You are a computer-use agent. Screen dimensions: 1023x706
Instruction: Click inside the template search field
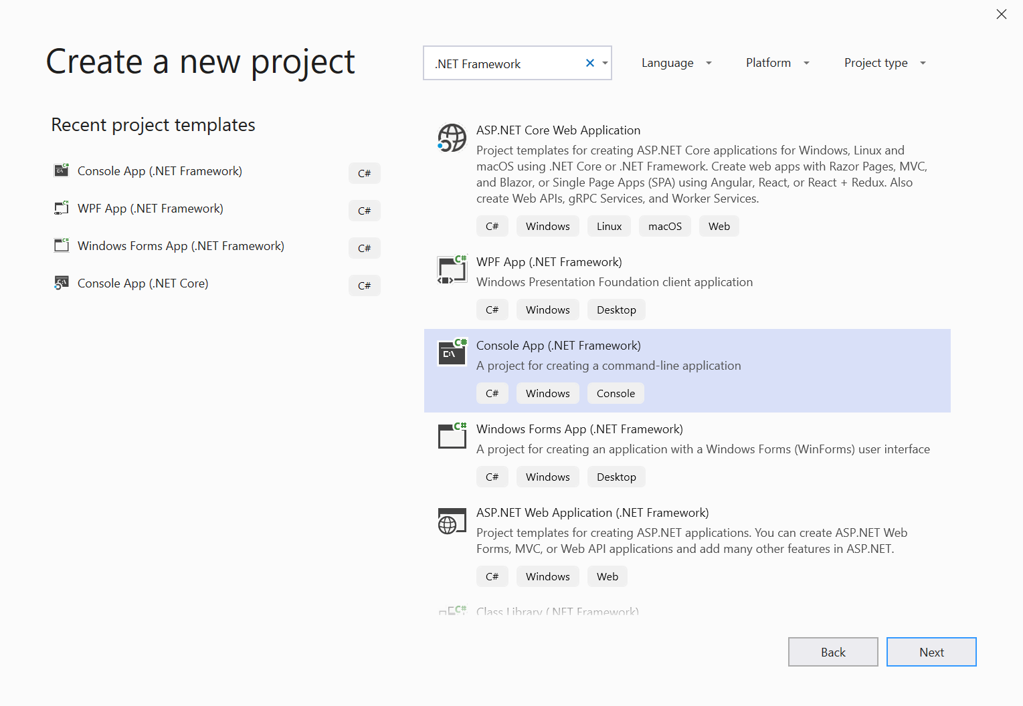(508, 63)
